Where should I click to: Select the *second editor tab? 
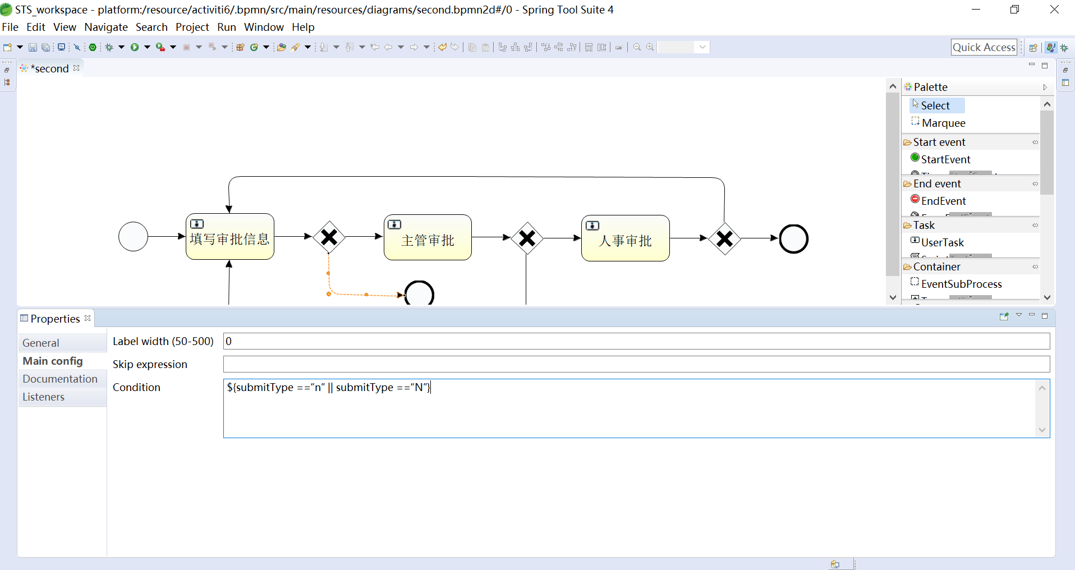pos(49,68)
